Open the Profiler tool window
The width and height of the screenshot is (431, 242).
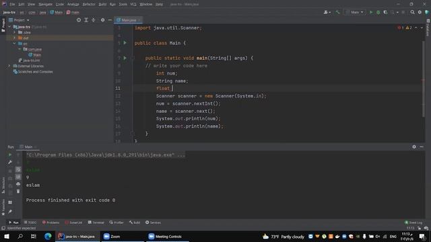(x=117, y=223)
